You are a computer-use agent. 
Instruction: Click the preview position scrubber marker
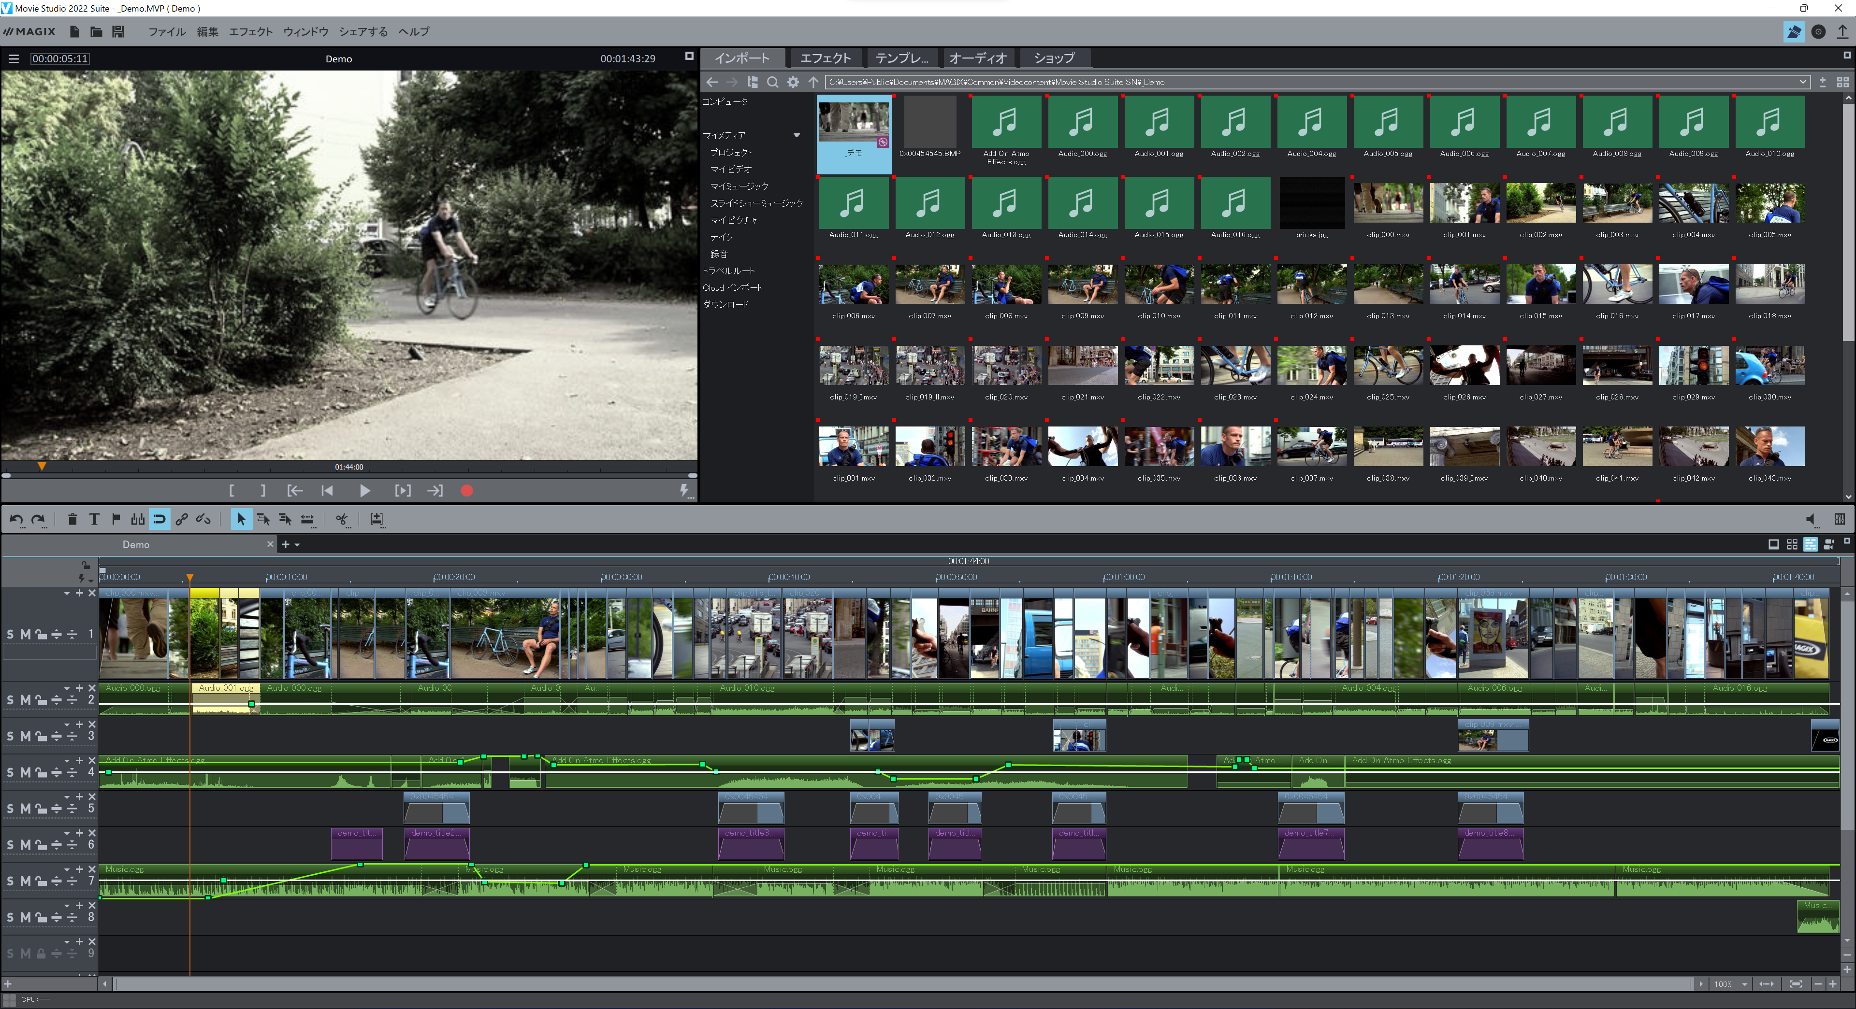(42, 467)
